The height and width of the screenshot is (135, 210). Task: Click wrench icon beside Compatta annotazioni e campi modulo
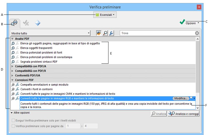tap(17, 84)
